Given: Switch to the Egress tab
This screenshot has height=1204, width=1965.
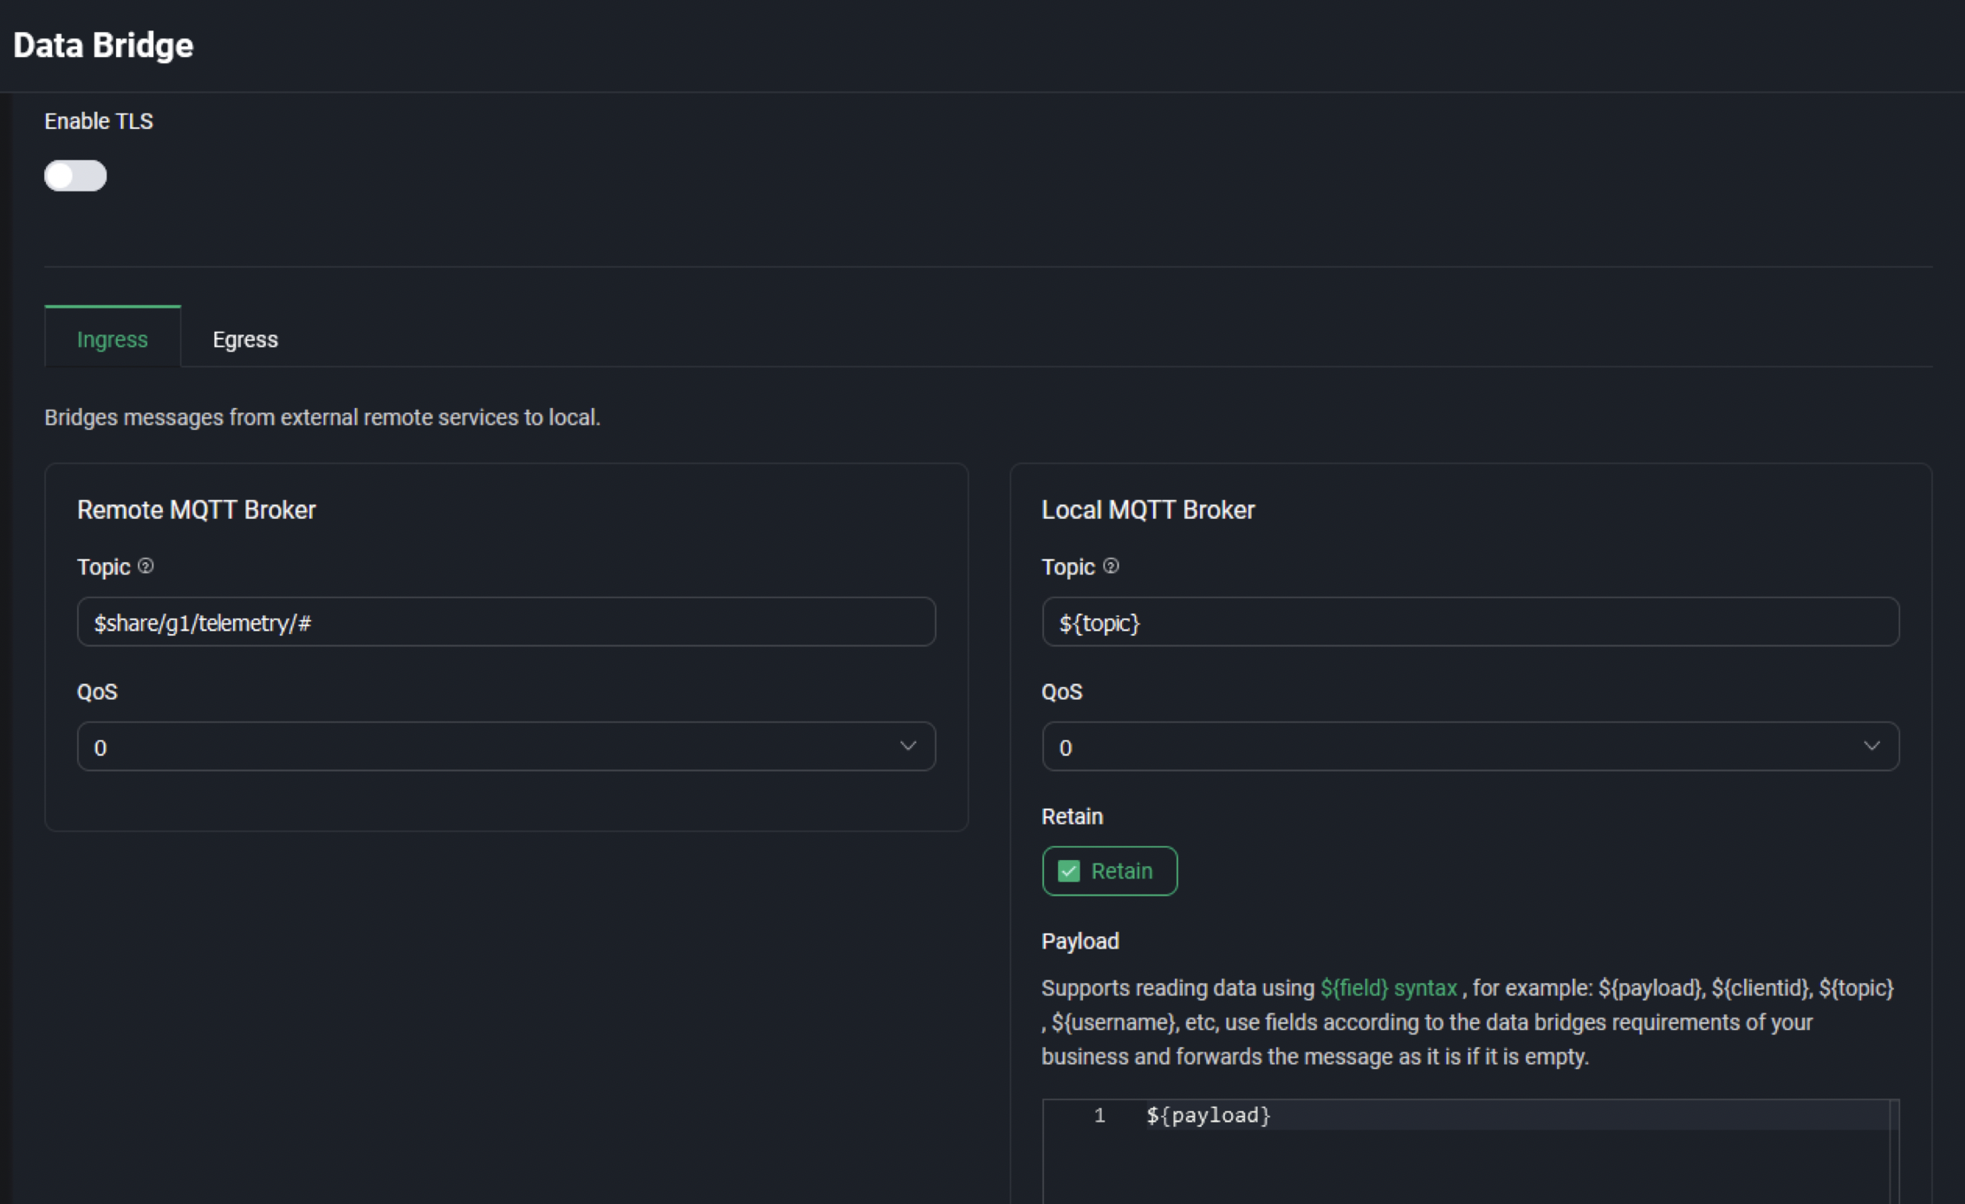Looking at the screenshot, I should click(x=245, y=339).
